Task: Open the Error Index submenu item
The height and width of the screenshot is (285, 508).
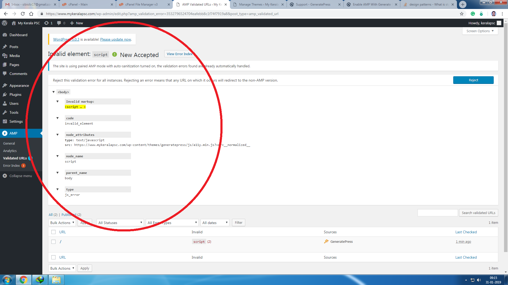Action: (12, 165)
